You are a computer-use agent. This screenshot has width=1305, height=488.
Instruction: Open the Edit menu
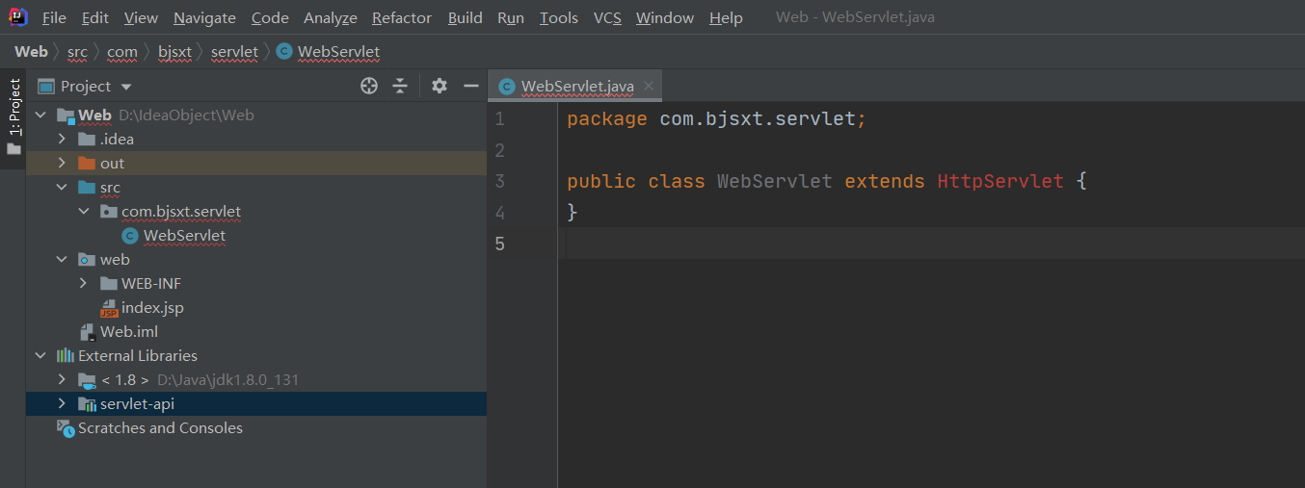pyautogui.click(x=94, y=18)
